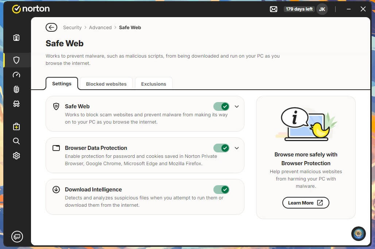Open the Performance speedometer sidebar icon
Viewport: 375px width, 249px height.
click(x=16, y=75)
